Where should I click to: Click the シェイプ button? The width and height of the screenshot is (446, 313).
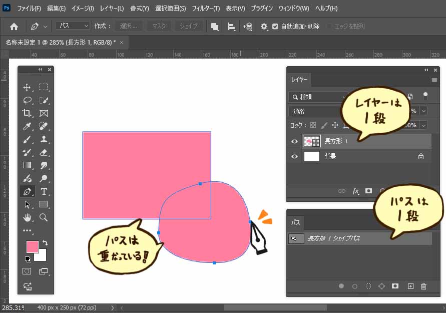tap(189, 26)
